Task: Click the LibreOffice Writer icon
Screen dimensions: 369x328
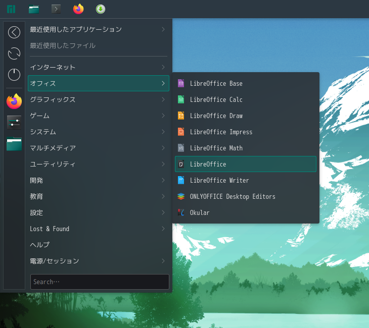Action: click(181, 180)
